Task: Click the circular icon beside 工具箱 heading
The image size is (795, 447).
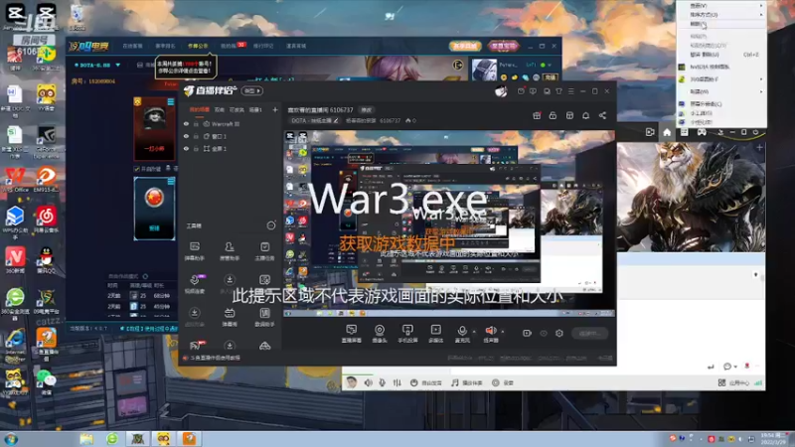Action: pyautogui.click(x=271, y=225)
